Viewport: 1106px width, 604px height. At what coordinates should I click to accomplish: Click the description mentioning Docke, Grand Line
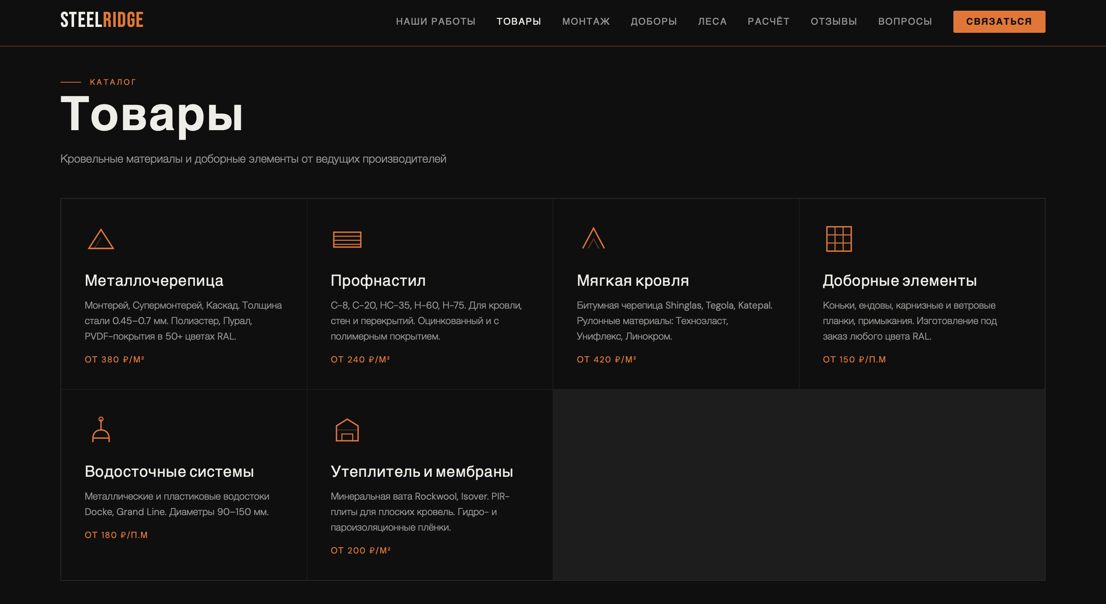pos(177,504)
